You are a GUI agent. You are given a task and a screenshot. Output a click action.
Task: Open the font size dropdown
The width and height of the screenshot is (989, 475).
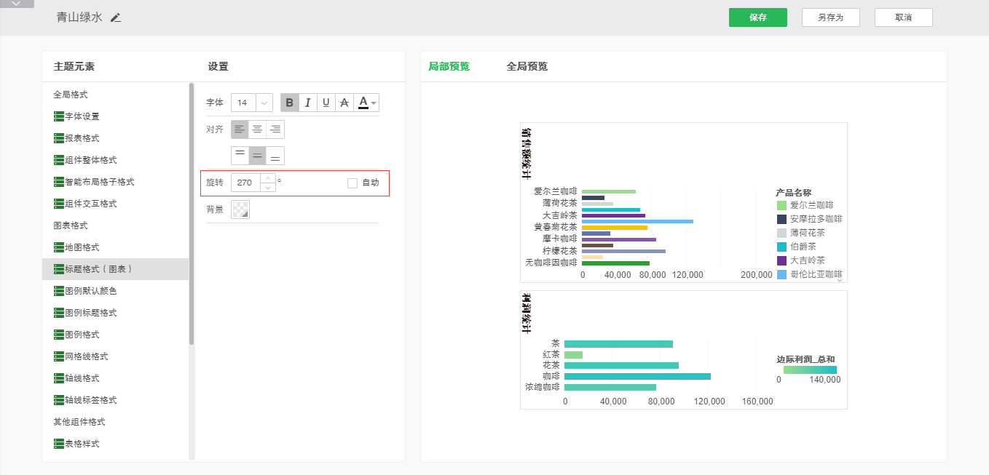point(264,103)
